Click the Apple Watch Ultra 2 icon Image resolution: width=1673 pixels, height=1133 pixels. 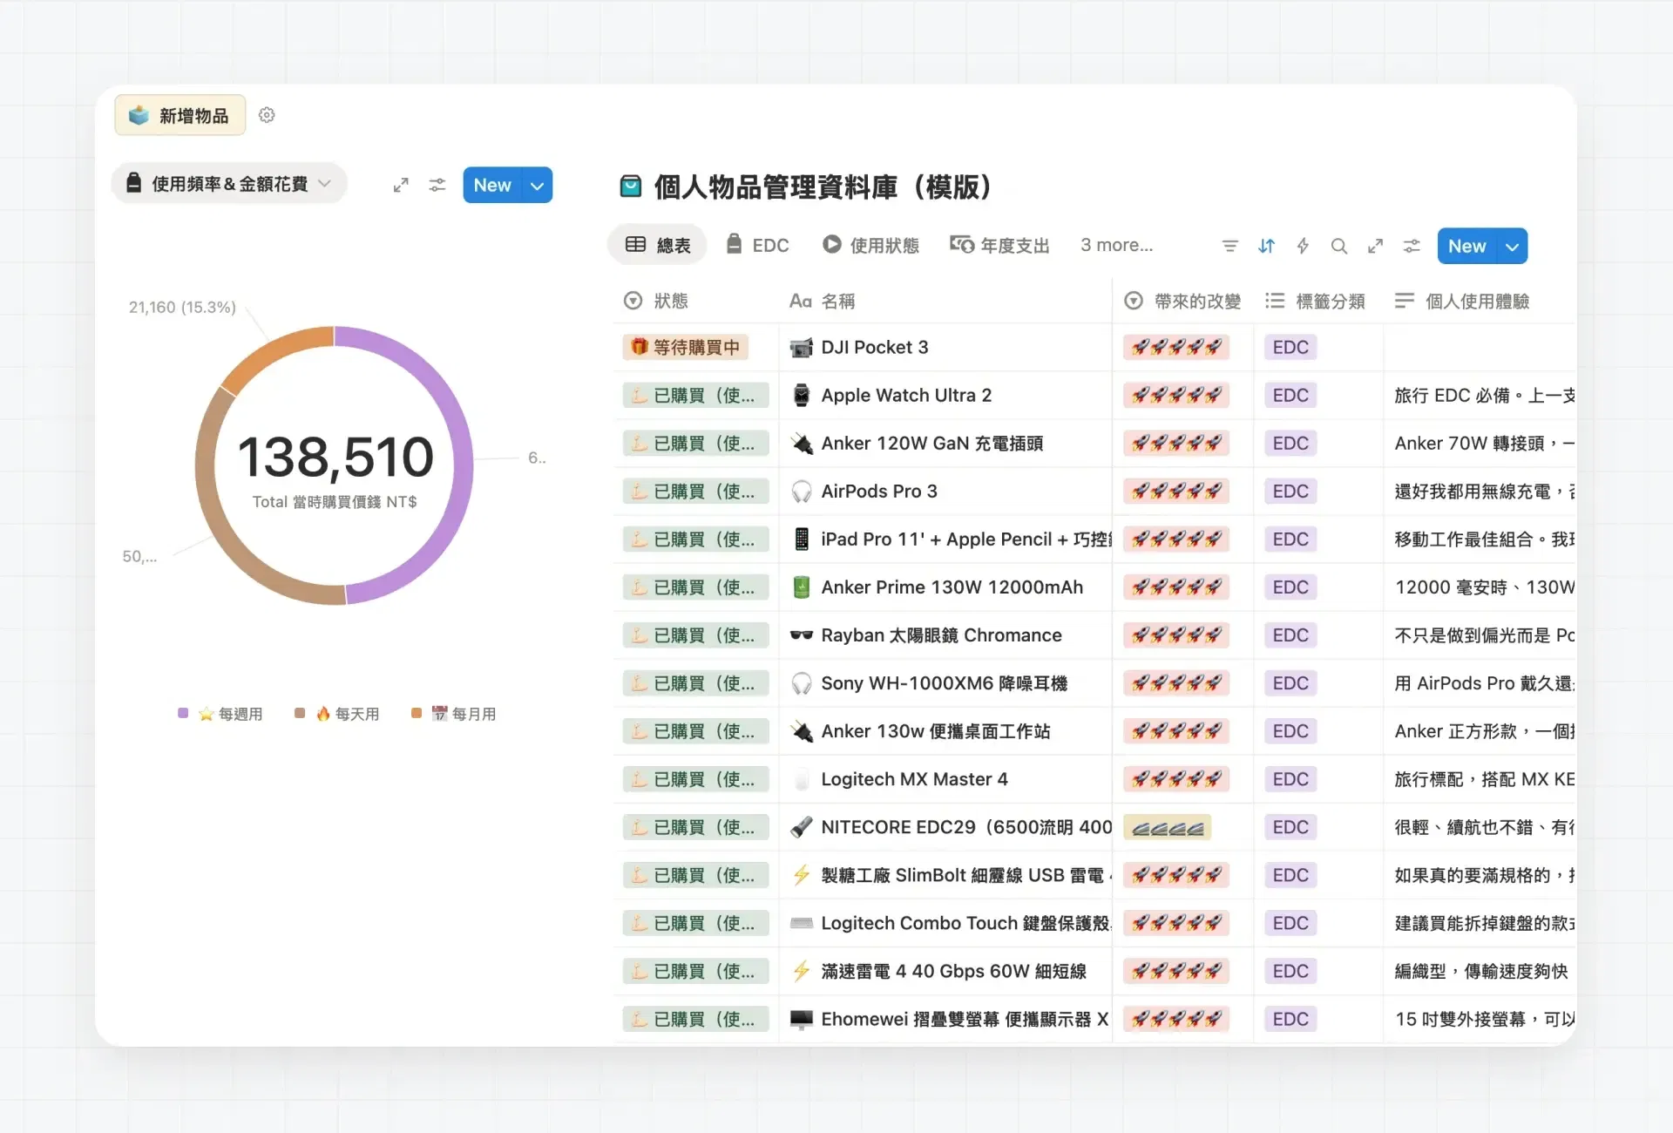point(802,396)
